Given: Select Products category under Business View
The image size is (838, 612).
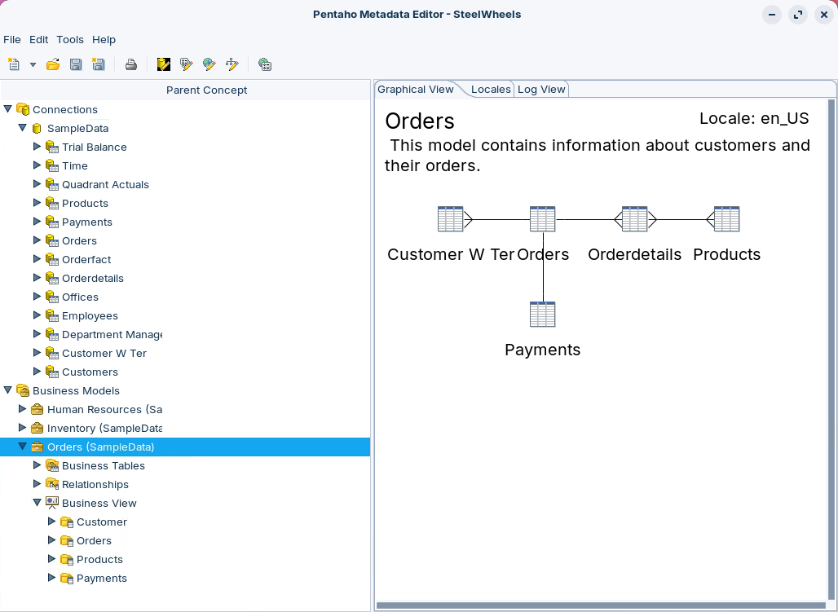Looking at the screenshot, I should [100, 559].
